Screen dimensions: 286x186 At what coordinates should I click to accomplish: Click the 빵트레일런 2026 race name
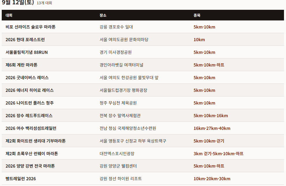click(x=20, y=179)
